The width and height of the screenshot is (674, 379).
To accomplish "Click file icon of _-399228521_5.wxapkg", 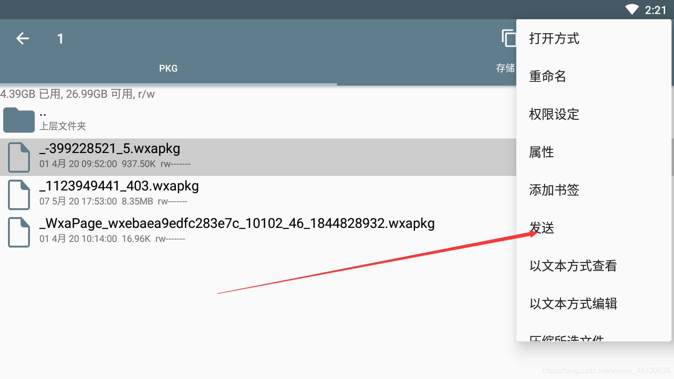I will (19, 158).
